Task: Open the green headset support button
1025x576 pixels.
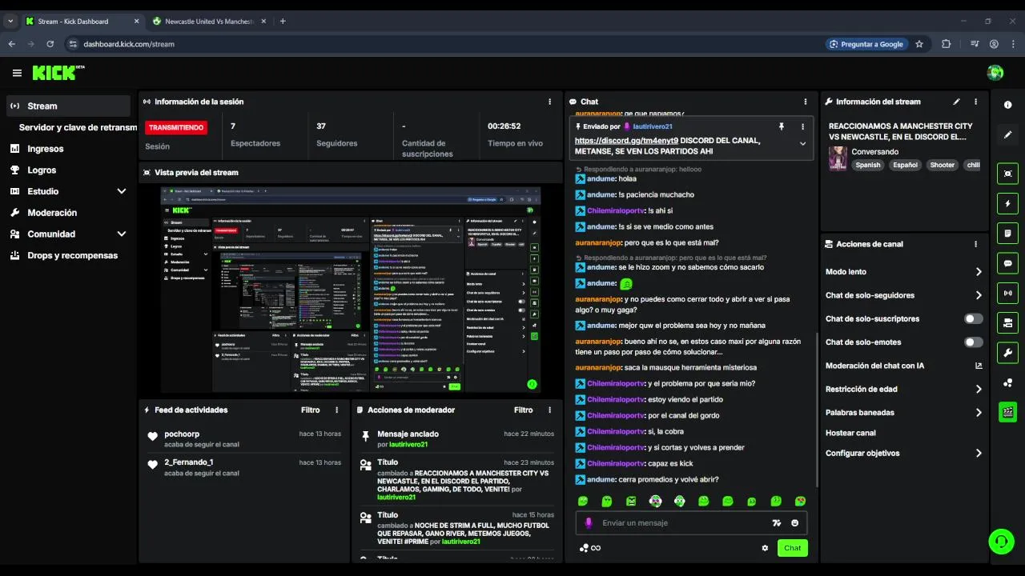Action: click(x=1001, y=542)
